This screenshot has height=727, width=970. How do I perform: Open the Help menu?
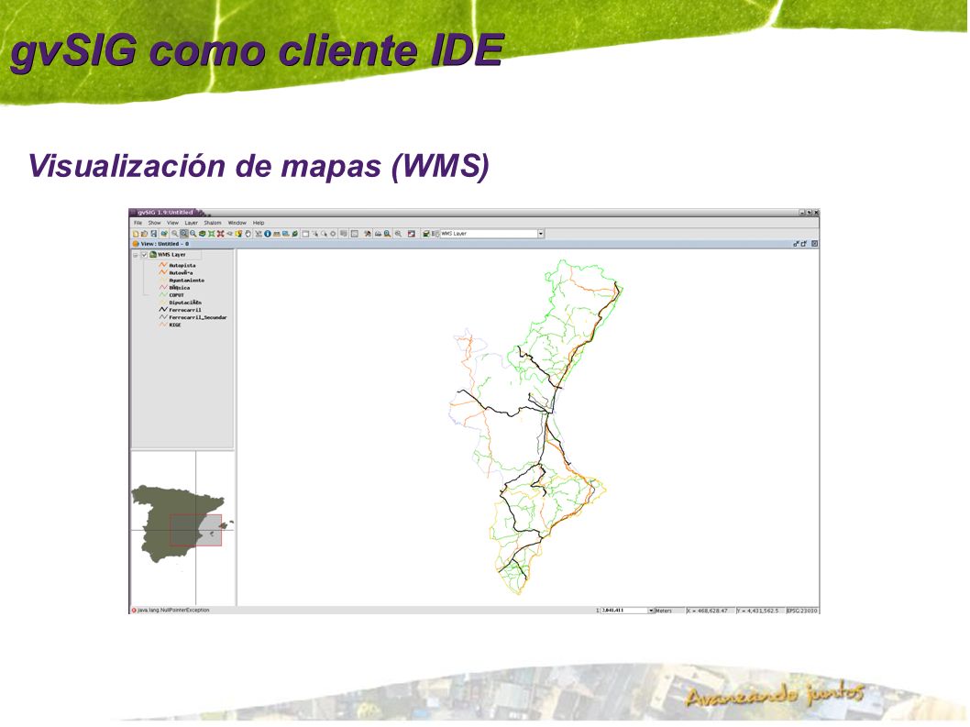(259, 223)
